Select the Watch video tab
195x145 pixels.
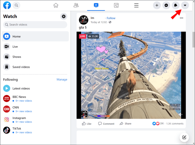tap(96, 5)
